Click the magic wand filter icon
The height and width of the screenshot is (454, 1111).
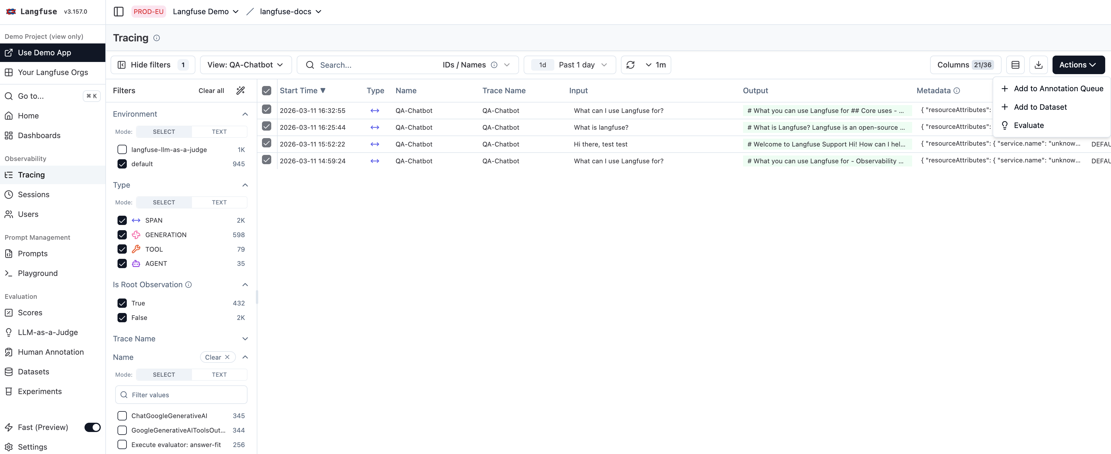pyautogui.click(x=241, y=91)
